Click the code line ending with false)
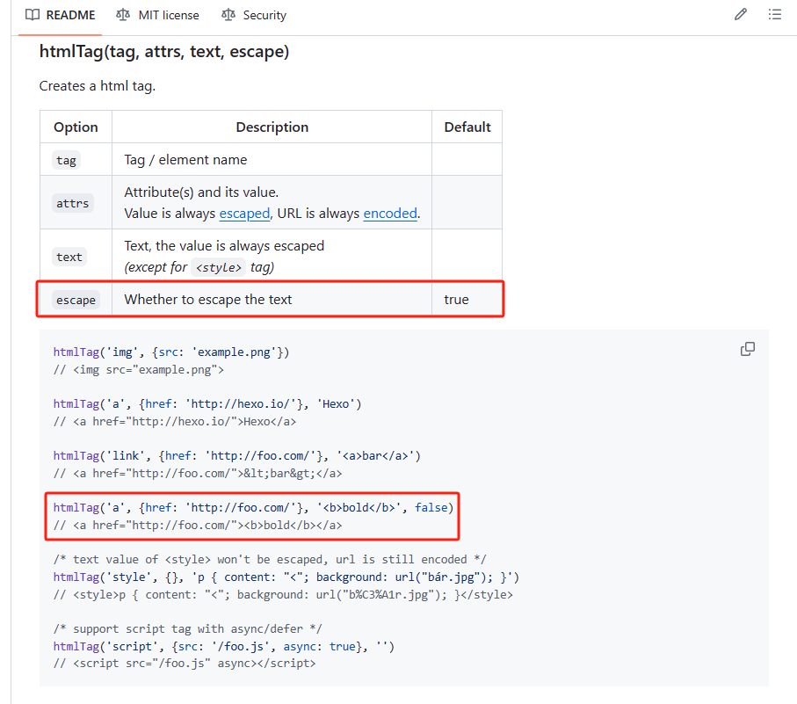This screenshot has width=797, height=704. coord(253,507)
